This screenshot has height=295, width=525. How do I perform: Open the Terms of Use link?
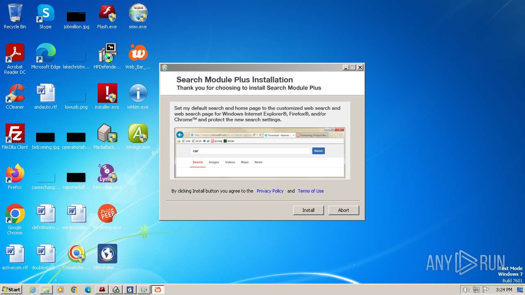click(x=310, y=191)
